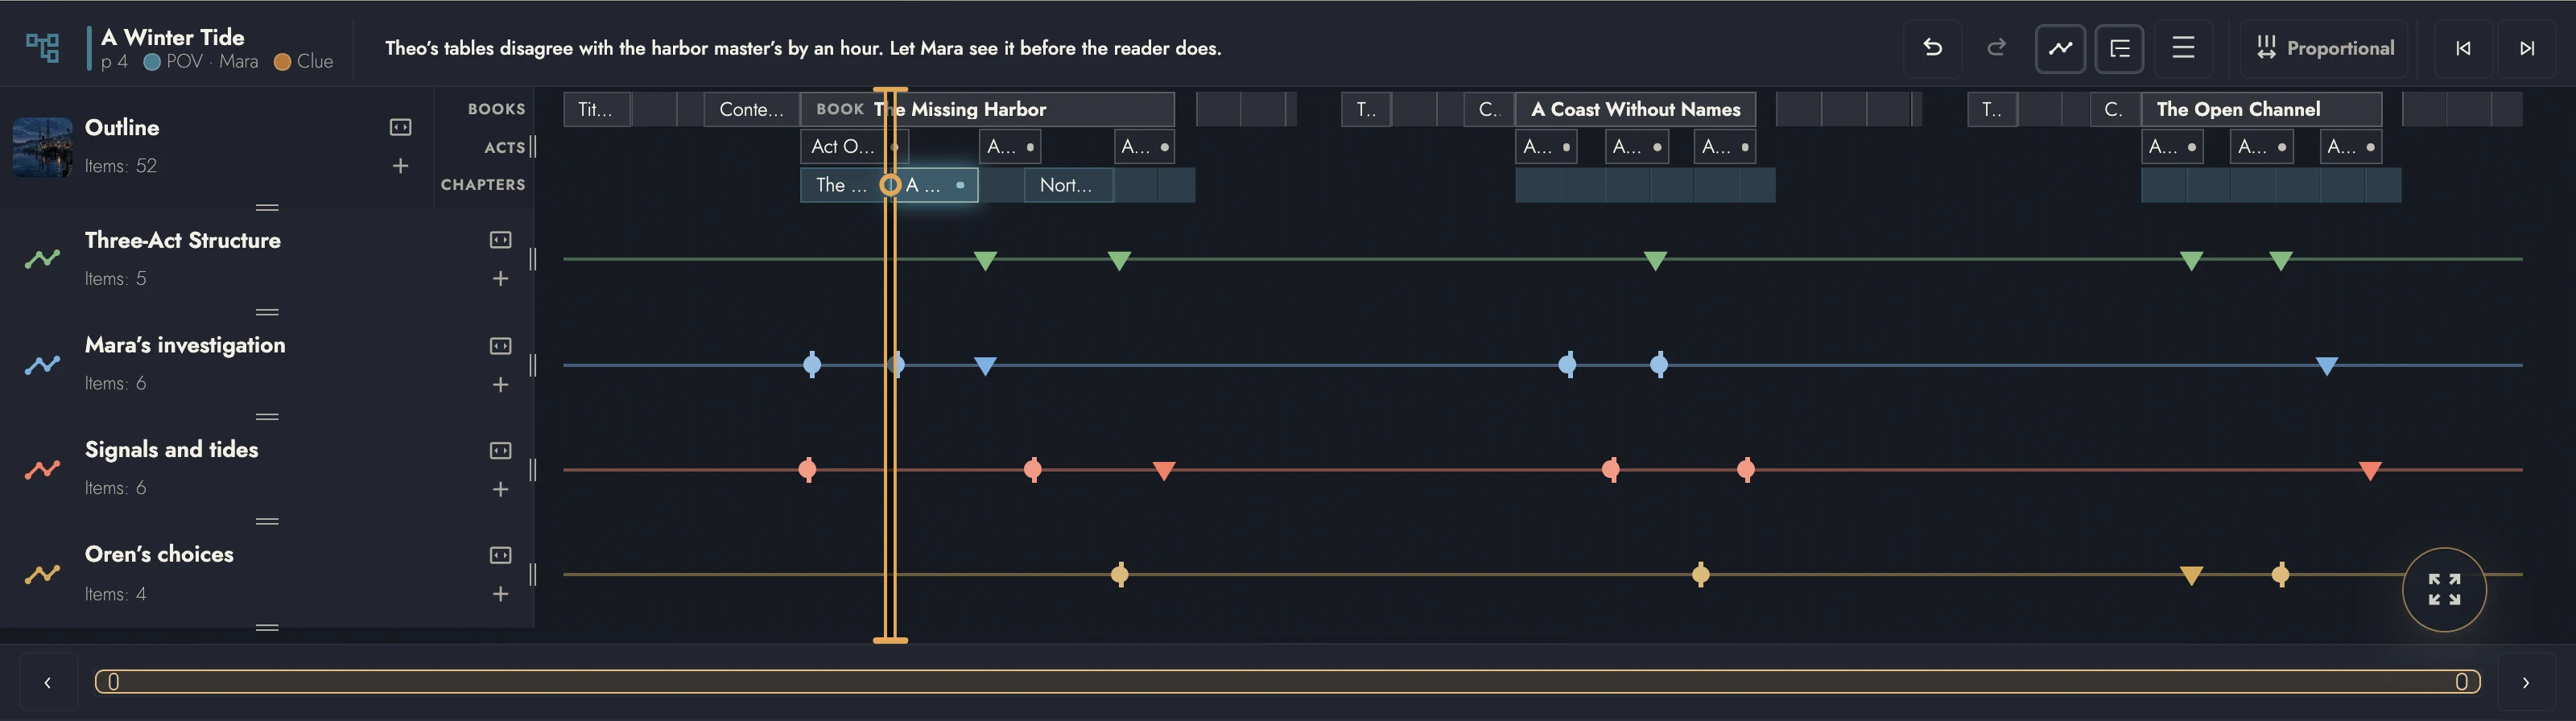The image size is (2576, 721).
Task: Click the app structure icon beside the title
Action: [x=43, y=48]
